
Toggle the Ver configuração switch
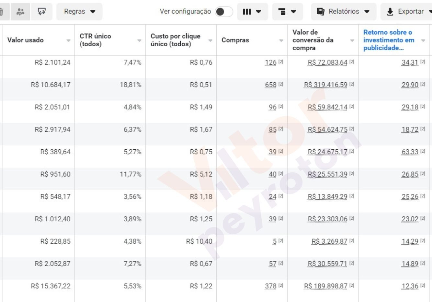pos(224,12)
